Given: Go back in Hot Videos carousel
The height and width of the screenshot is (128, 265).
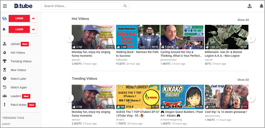Looking at the screenshot, I should (70, 38).
